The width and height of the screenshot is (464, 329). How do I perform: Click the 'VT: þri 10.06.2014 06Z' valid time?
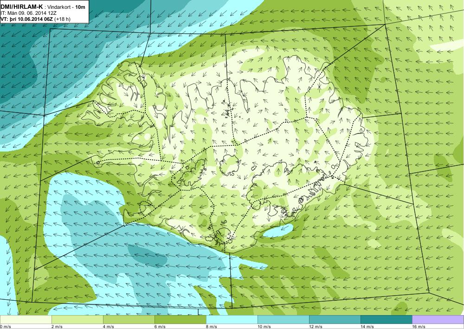point(26,19)
